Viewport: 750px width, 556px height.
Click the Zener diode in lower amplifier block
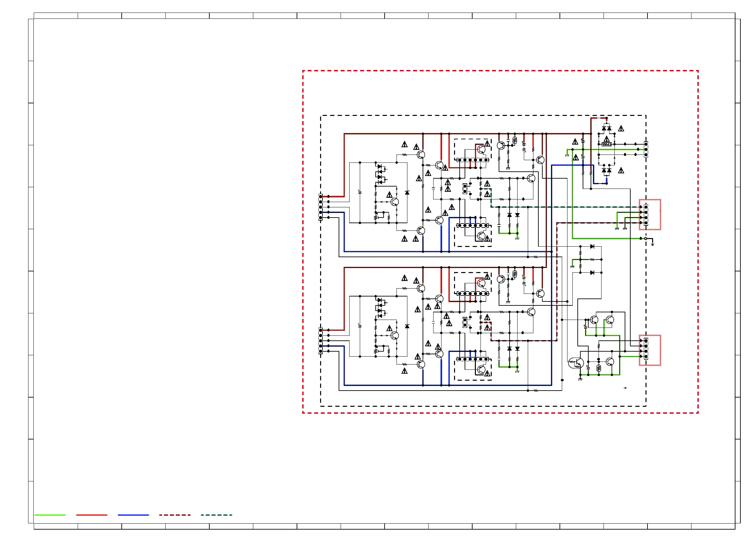click(x=407, y=326)
